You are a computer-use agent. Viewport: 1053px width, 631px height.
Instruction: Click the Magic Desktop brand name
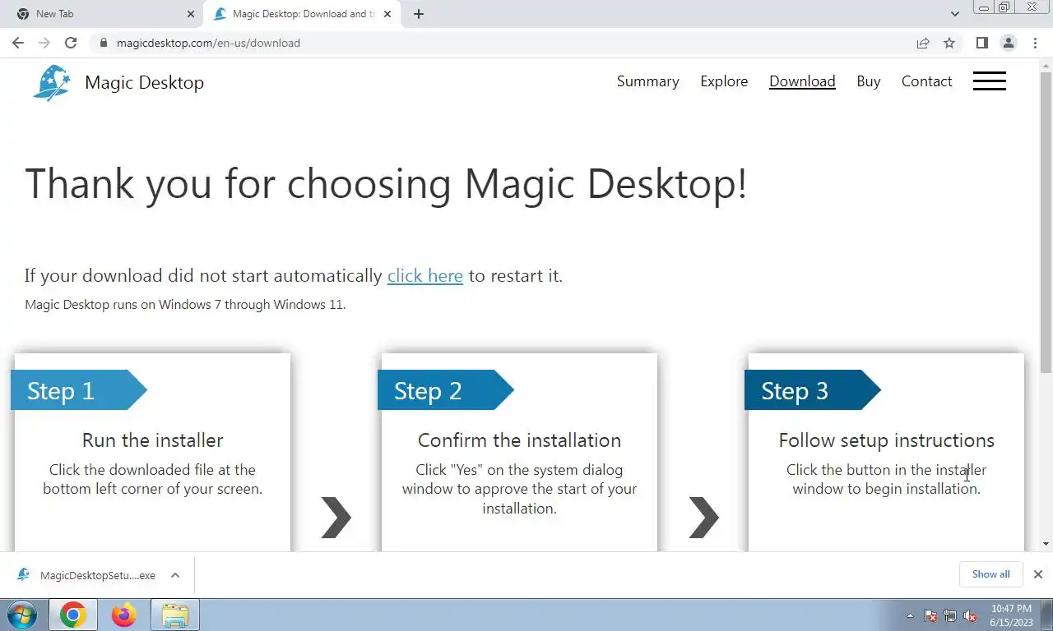click(144, 82)
